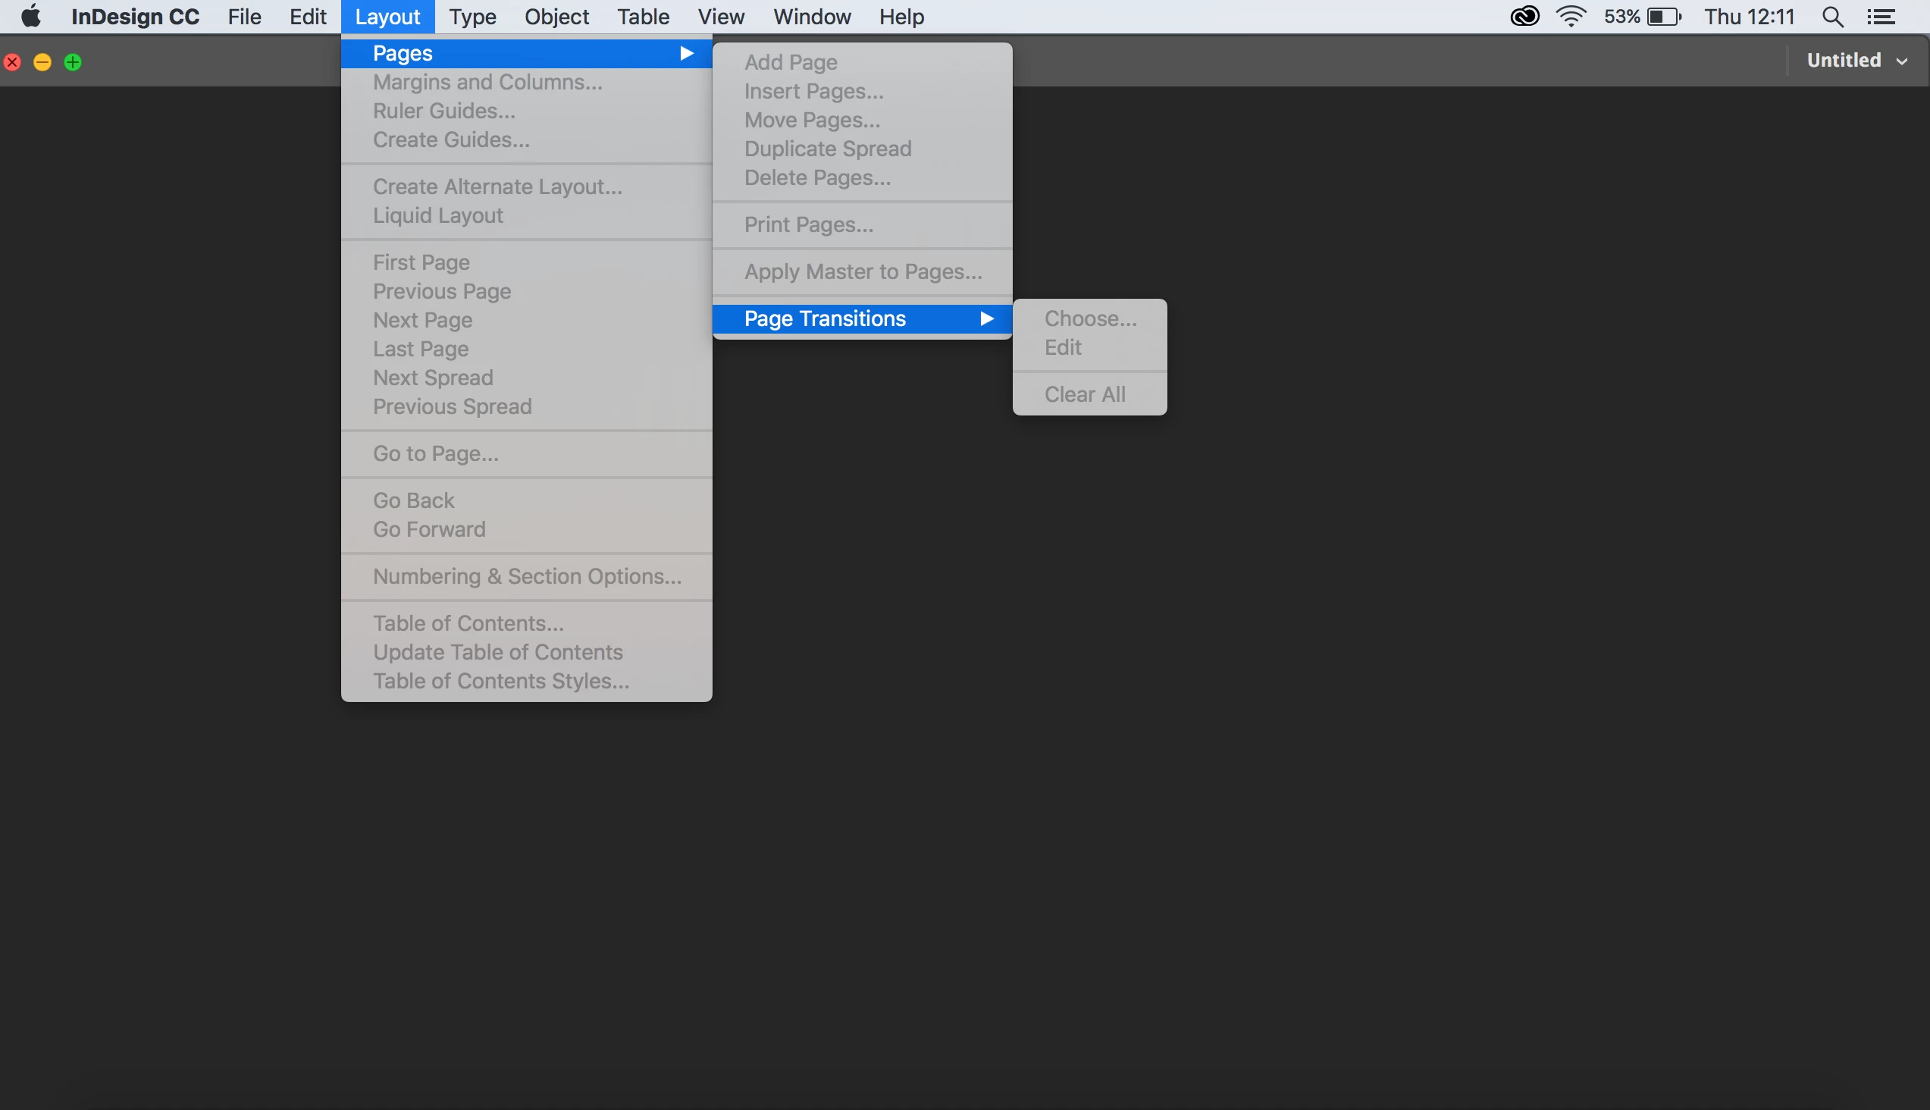The width and height of the screenshot is (1930, 1110).
Task: Click the clock showing Thu 12:11
Action: tap(1750, 16)
